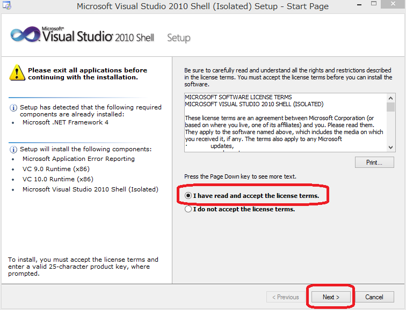Viewport: 406px width, 310px height.
Task: Click 'Microsoft .NET Framework 4' text
Action: (x=66, y=122)
